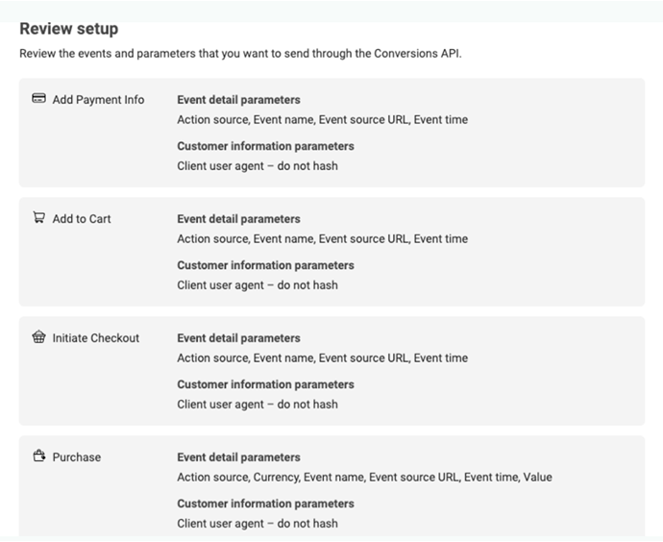Click Initiate Checkout's client user agent text

click(x=258, y=405)
